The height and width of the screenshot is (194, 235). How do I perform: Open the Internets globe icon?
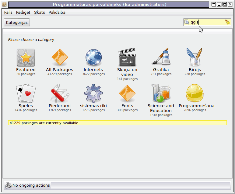tap(93, 57)
